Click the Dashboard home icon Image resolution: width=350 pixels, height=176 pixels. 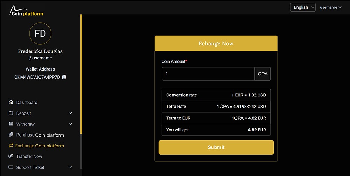click(x=11, y=102)
